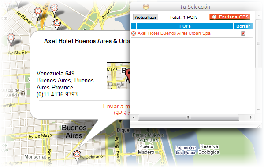
Task: Click the Actualizar button
Action: click(x=145, y=17)
